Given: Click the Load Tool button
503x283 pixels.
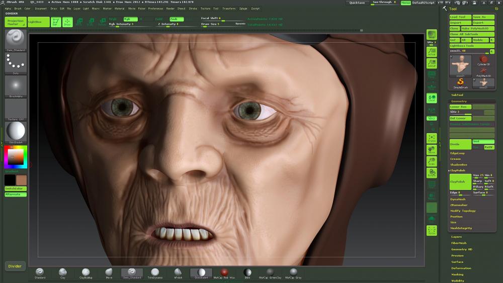Looking at the screenshot, I should [460, 17].
